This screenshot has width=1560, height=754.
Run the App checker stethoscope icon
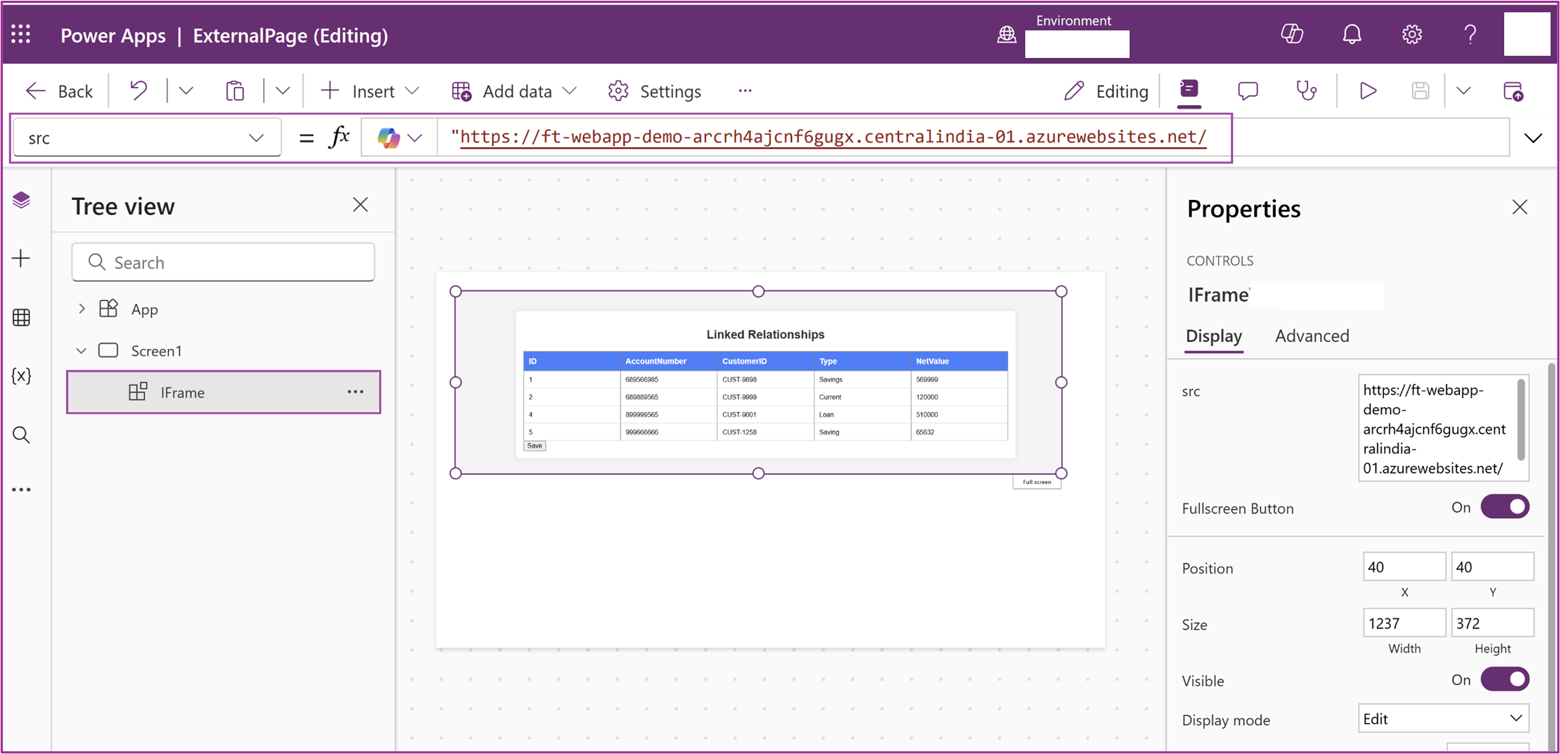[x=1305, y=91]
